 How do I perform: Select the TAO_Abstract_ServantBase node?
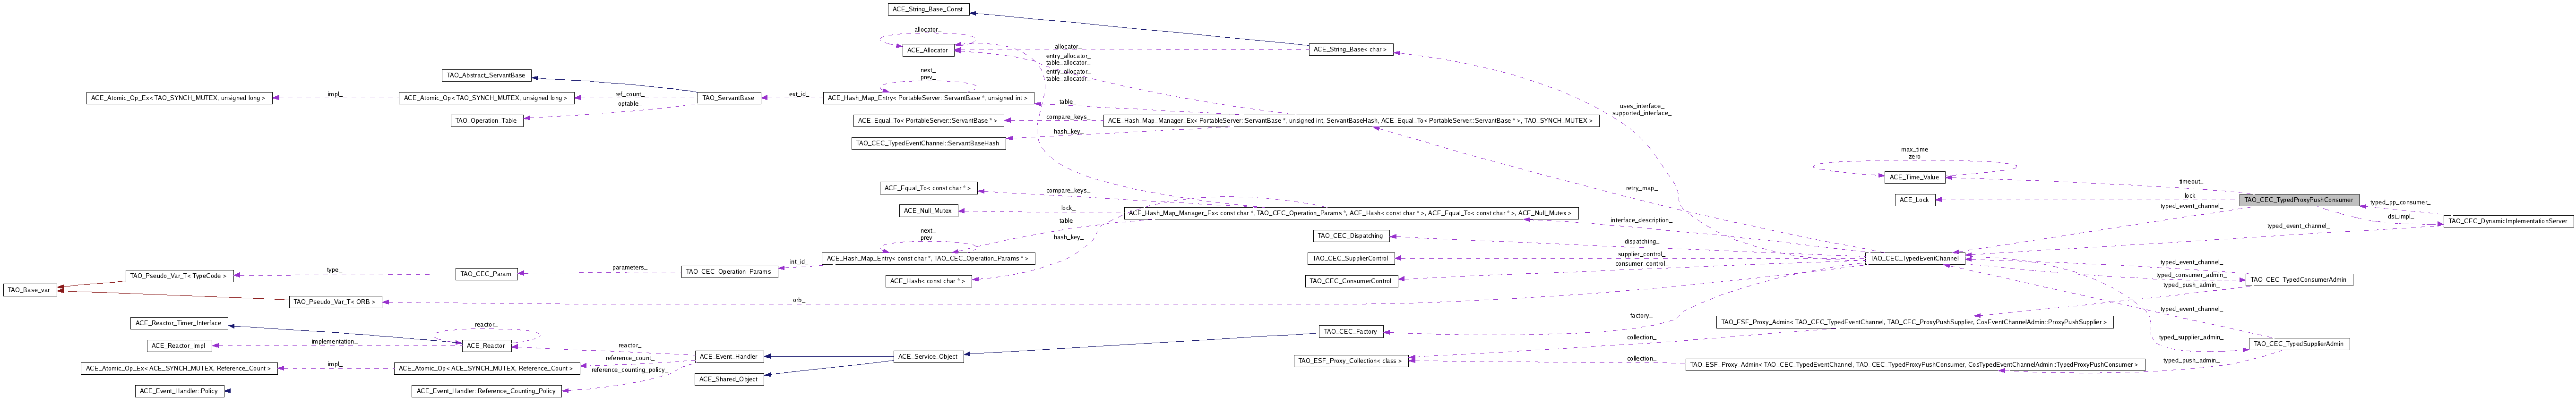coord(486,76)
